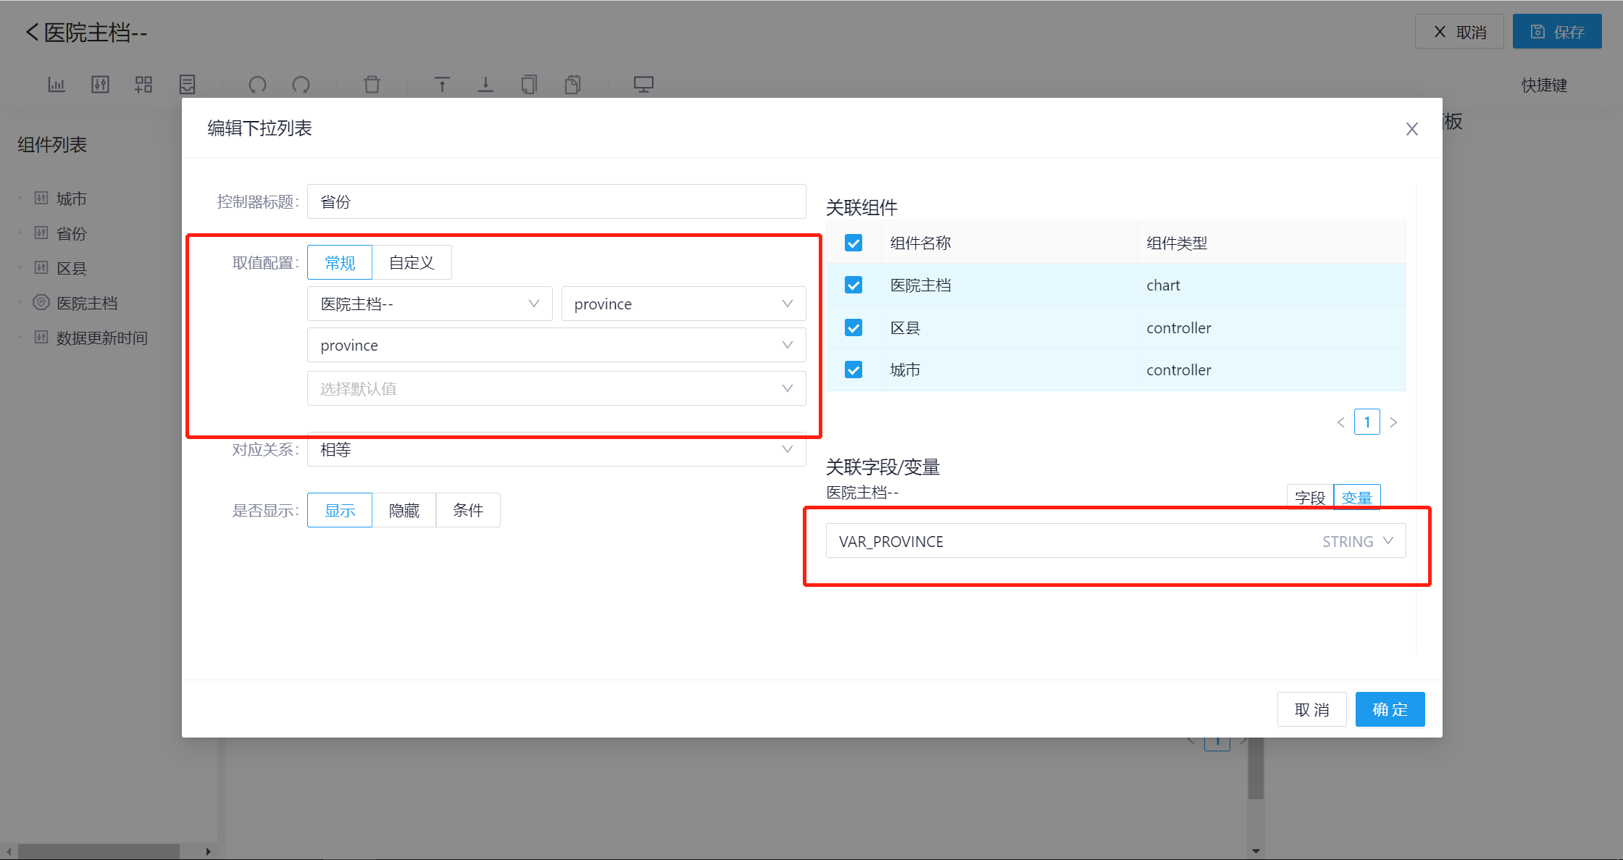This screenshot has height=860, width=1623.
Task: Uncheck the 区县 controller checkbox
Action: [x=854, y=327]
